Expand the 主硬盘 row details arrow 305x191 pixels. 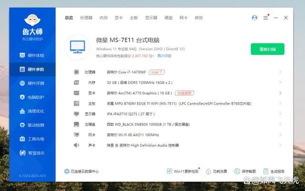point(280,124)
